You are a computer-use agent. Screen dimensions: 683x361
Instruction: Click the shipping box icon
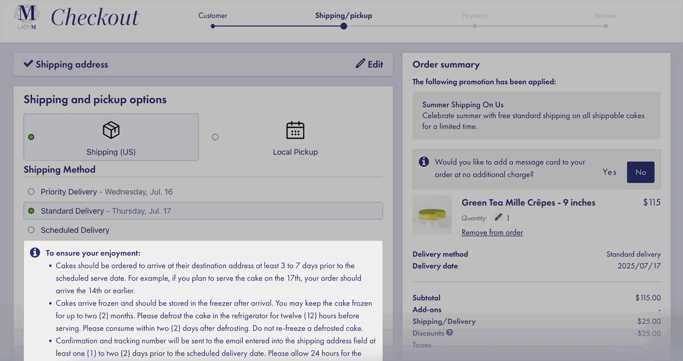tap(111, 130)
